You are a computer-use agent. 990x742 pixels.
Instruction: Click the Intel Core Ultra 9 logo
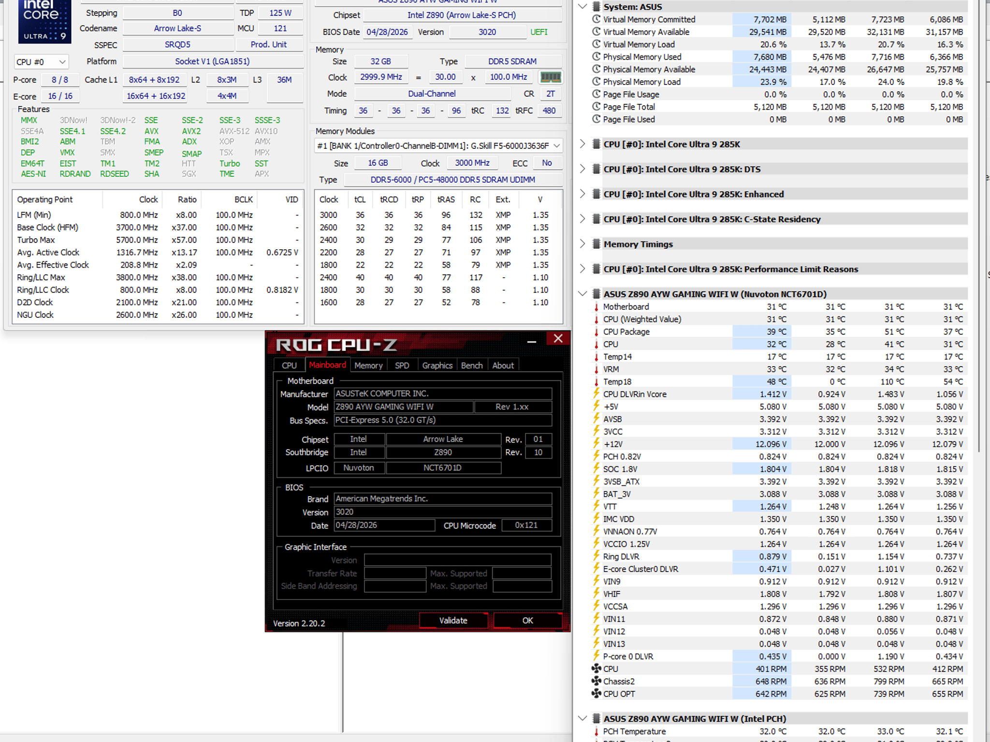coord(45,22)
